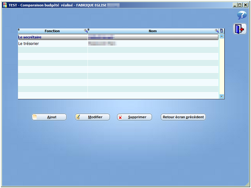Click the table scrollbar up arrow
Viewport: 251px width, 188px height.
click(222, 36)
